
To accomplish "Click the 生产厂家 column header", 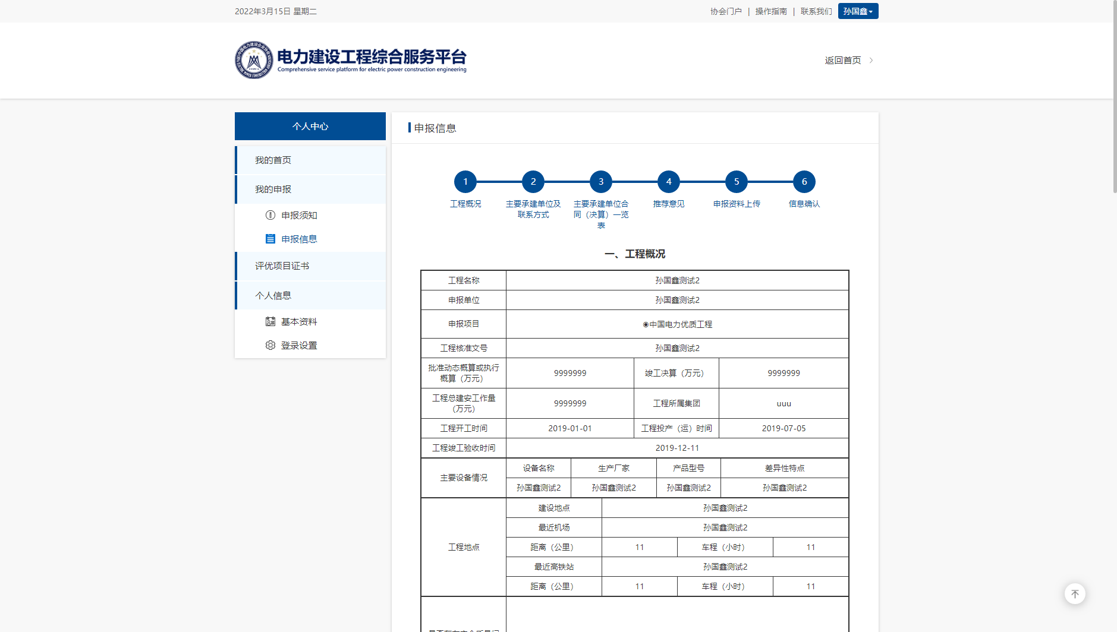I will click(613, 468).
